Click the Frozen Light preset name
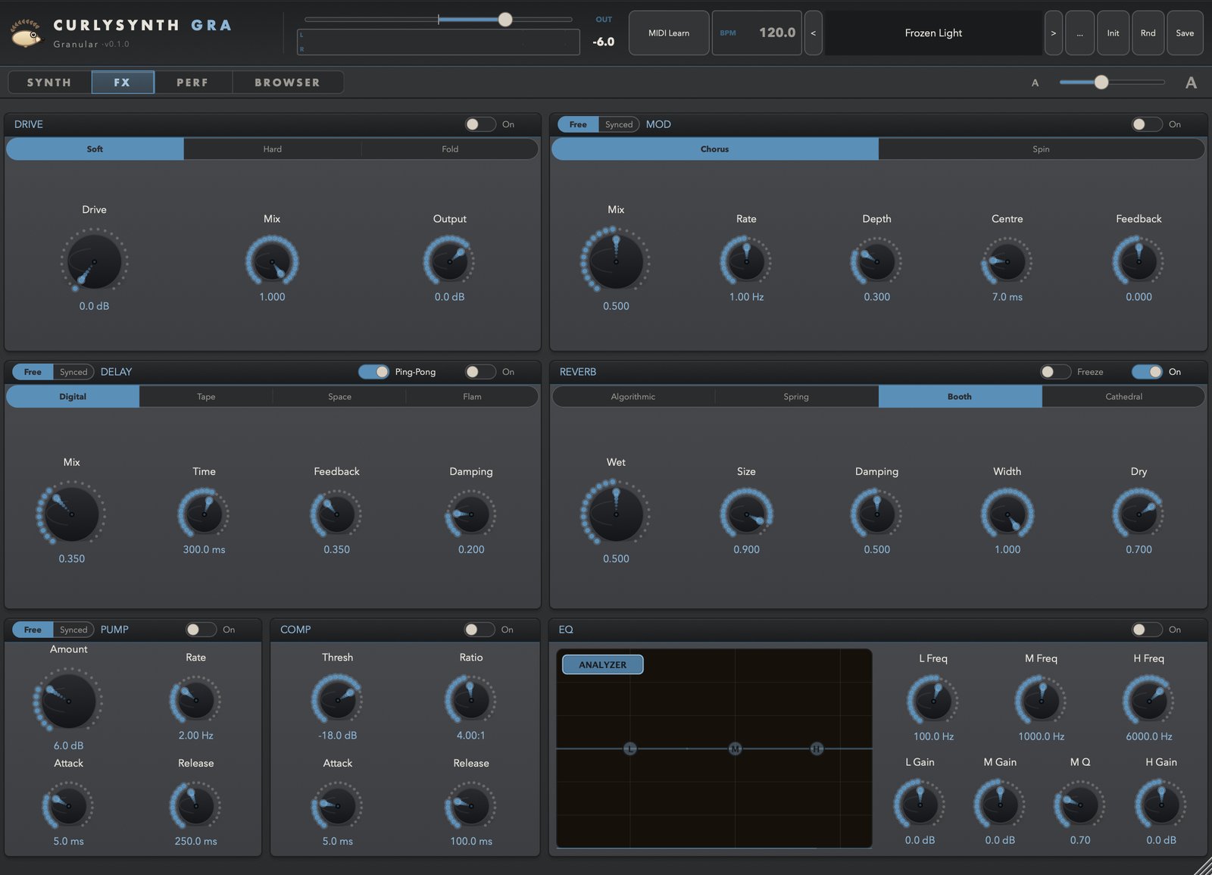The image size is (1212, 875). click(933, 33)
